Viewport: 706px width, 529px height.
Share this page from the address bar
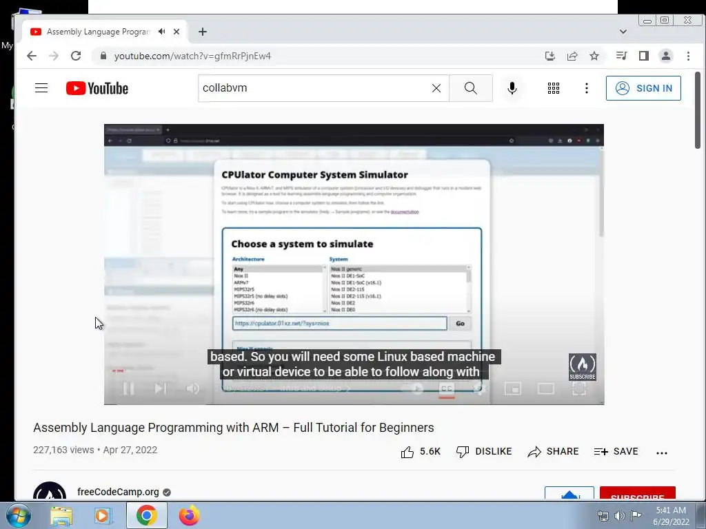(x=572, y=56)
